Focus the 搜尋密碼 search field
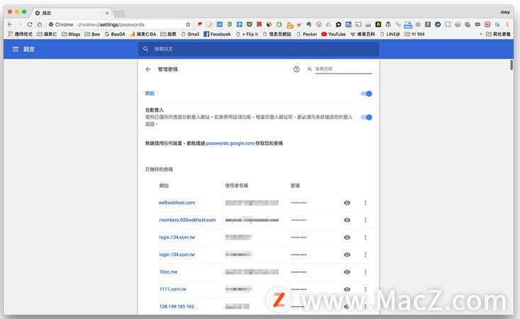The width and height of the screenshot is (520, 319). pos(343,69)
